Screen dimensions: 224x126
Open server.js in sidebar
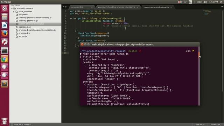pyautogui.click(x=22, y=36)
